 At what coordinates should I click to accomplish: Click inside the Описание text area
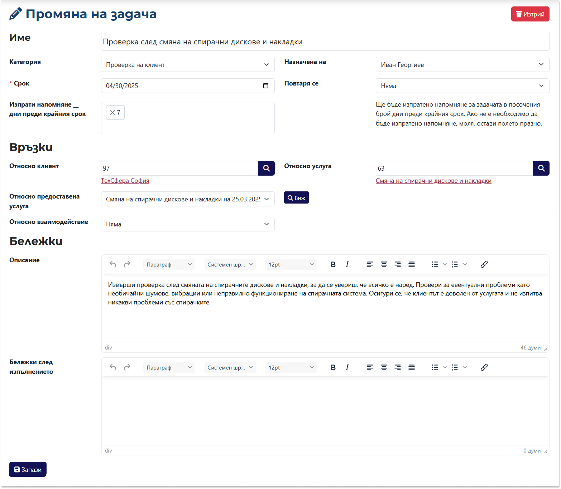click(x=325, y=308)
